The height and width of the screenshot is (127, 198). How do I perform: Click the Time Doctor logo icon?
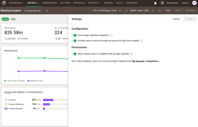tap(4, 3)
